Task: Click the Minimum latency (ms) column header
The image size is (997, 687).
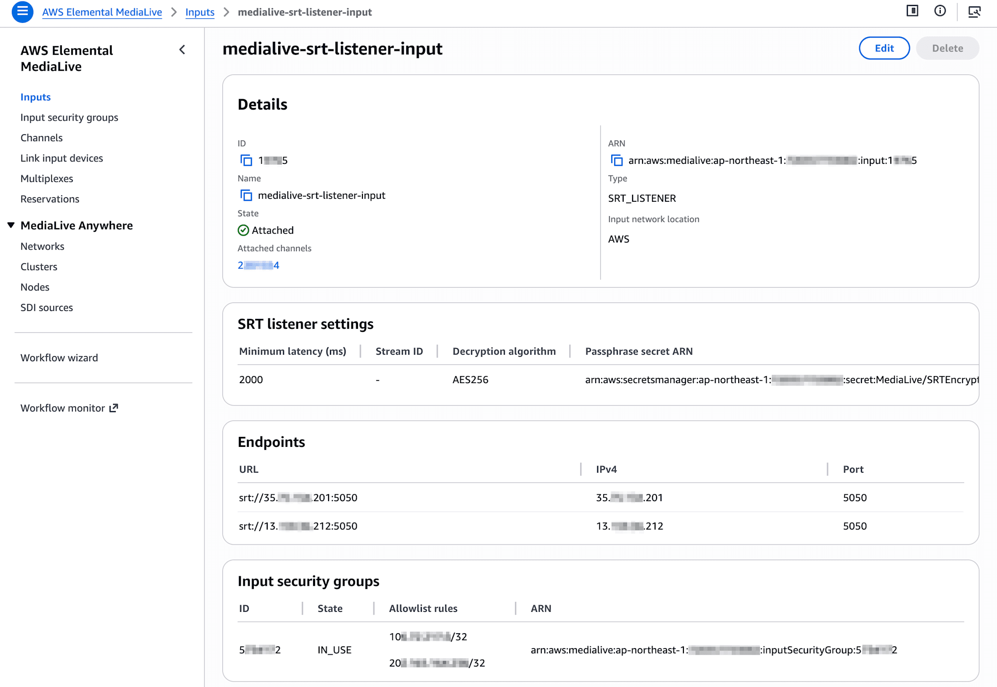Action: tap(293, 351)
